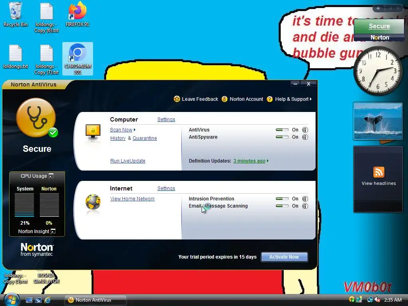
Task: Open Internet Settings link
Action: point(166,188)
